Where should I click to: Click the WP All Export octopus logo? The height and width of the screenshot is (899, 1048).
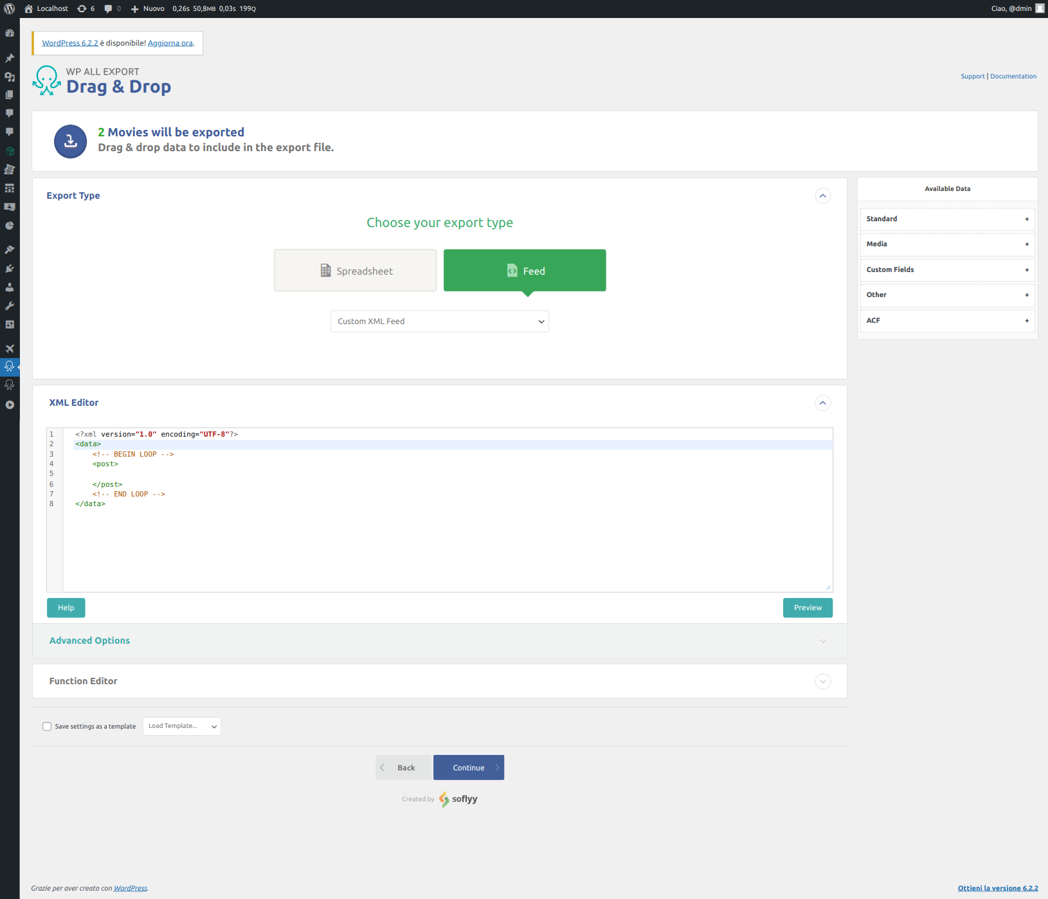tap(47, 80)
